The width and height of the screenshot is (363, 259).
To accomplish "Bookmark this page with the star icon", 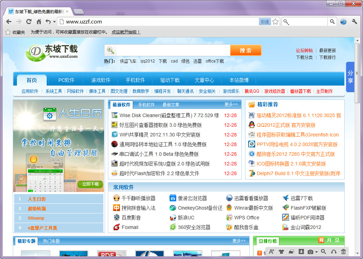I will [x=275, y=22].
